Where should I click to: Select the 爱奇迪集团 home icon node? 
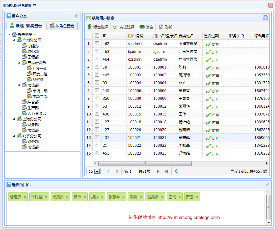[14, 34]
